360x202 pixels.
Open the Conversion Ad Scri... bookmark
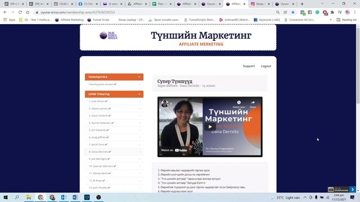pos(300,20)
